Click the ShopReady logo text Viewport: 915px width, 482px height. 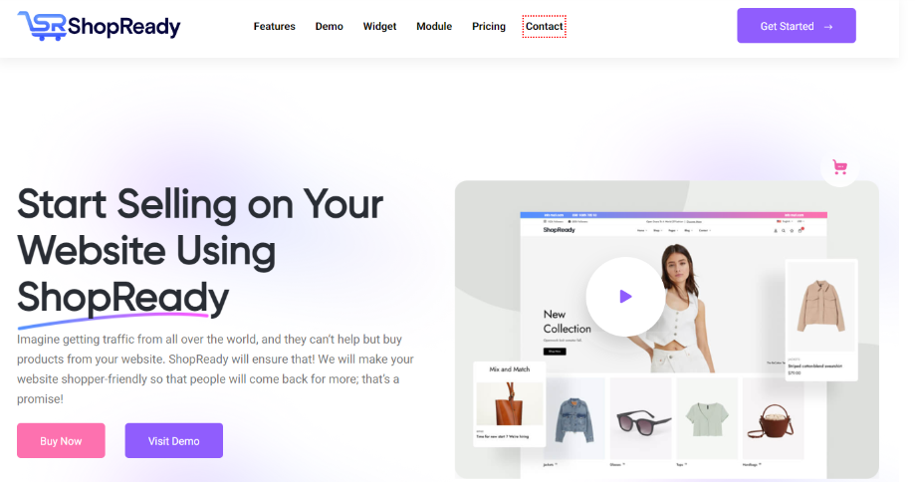click(123, 27)
